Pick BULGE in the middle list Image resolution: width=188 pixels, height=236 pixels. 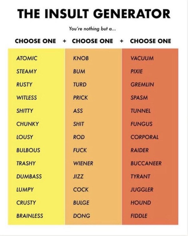pyautogui.click(x=81, y=203)
